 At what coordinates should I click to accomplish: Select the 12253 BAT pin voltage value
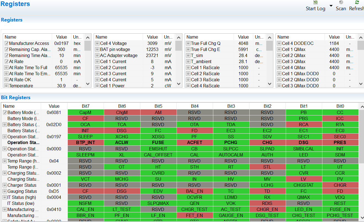[152, 49]
